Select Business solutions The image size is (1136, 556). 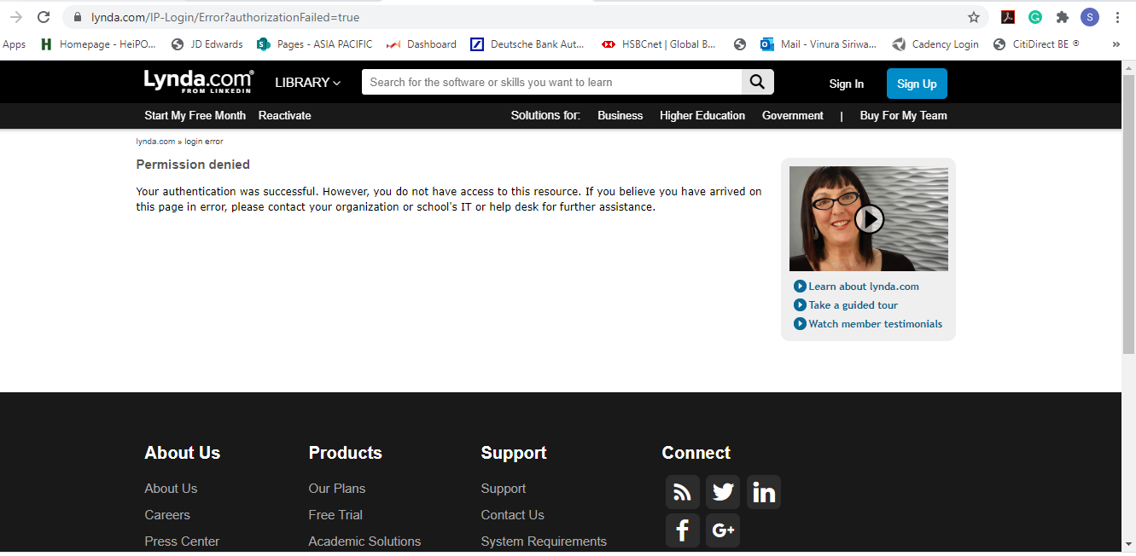coord(620,115)
